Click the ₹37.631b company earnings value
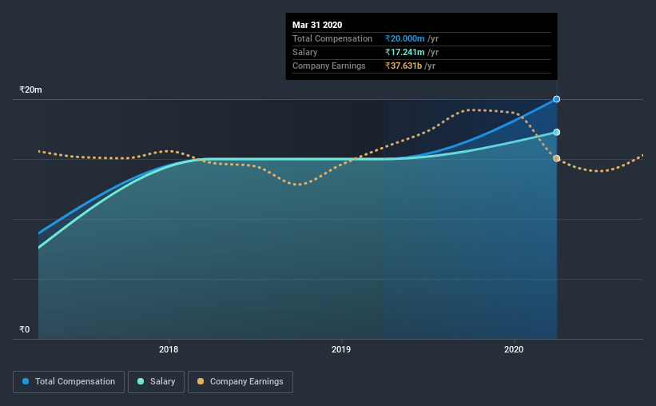 404,66
